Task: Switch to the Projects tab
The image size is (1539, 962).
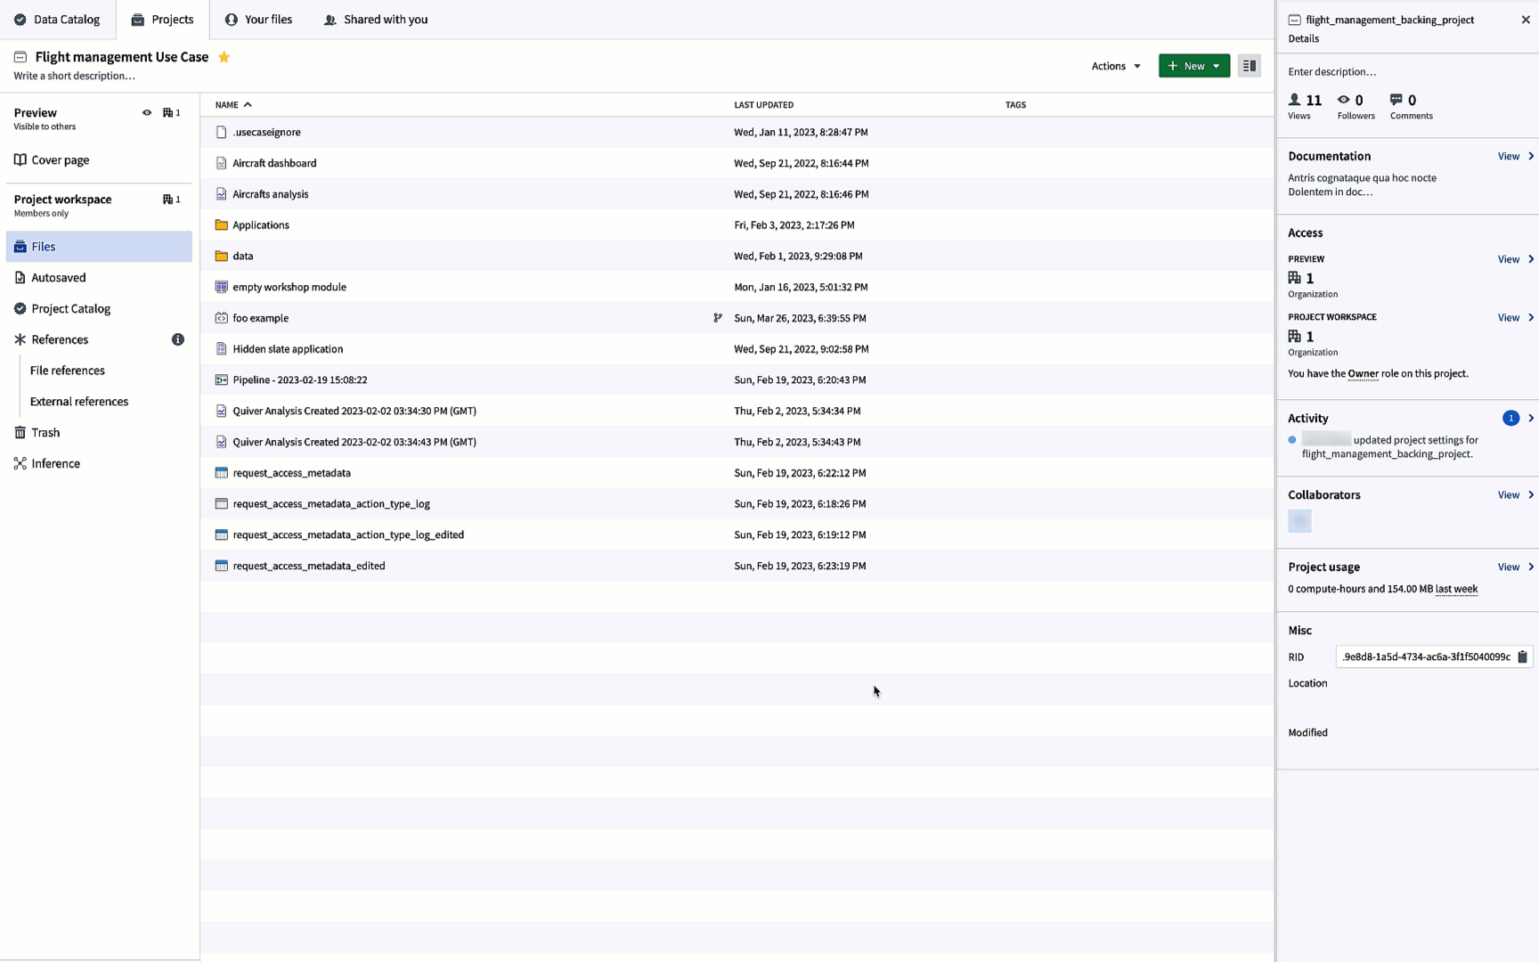Action: pos(162,20)
